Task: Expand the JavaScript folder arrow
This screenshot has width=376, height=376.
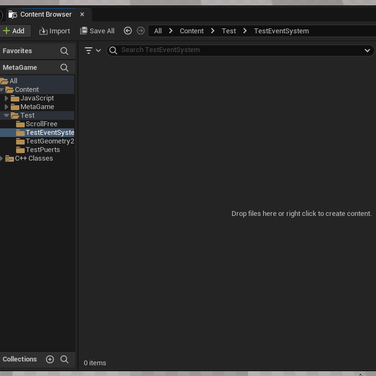Action: pos(6,98)
